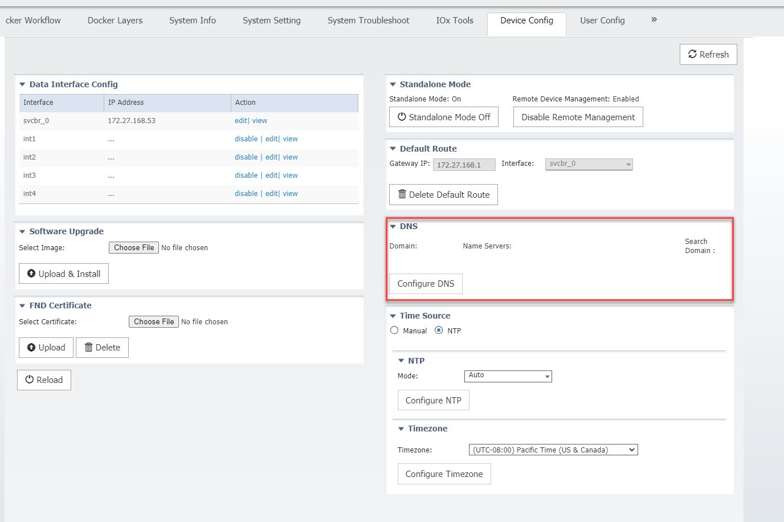The width and height of the screenshot is (784, 522).
Task: Click the Gateway IP field
Action: coord(464,165)
